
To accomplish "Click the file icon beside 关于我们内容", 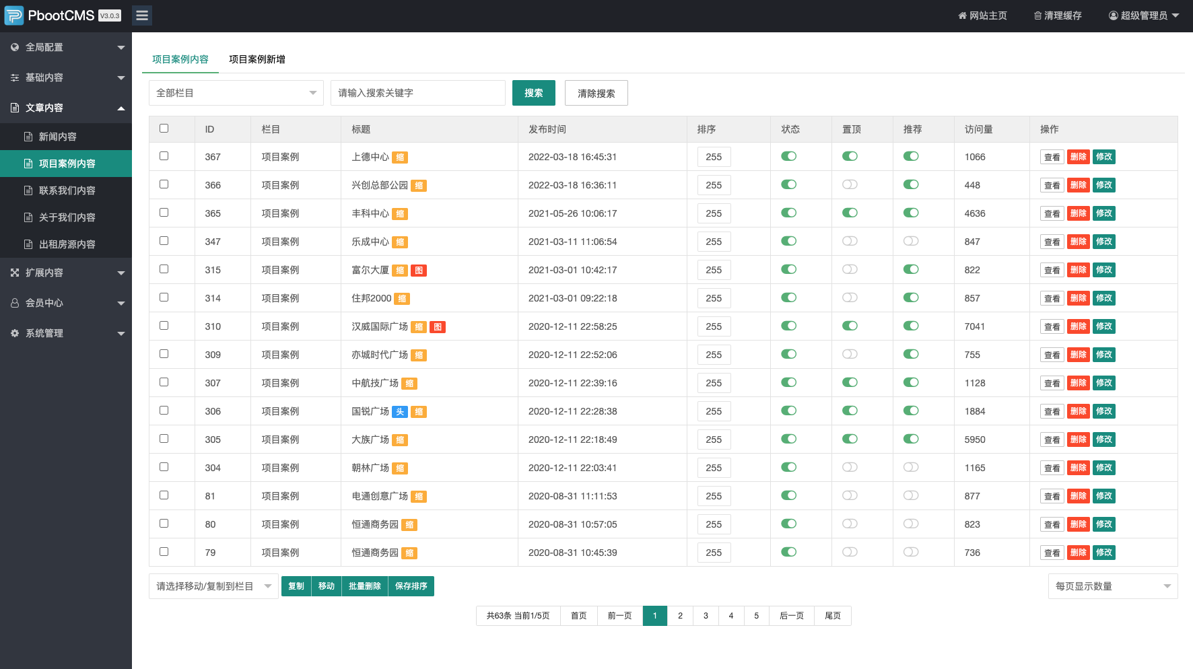I will [28, 217].
